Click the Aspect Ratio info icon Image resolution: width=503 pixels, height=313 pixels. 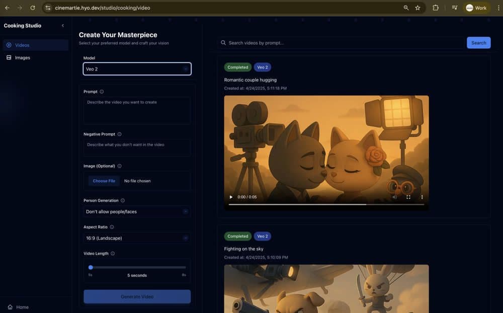[112, 227]
